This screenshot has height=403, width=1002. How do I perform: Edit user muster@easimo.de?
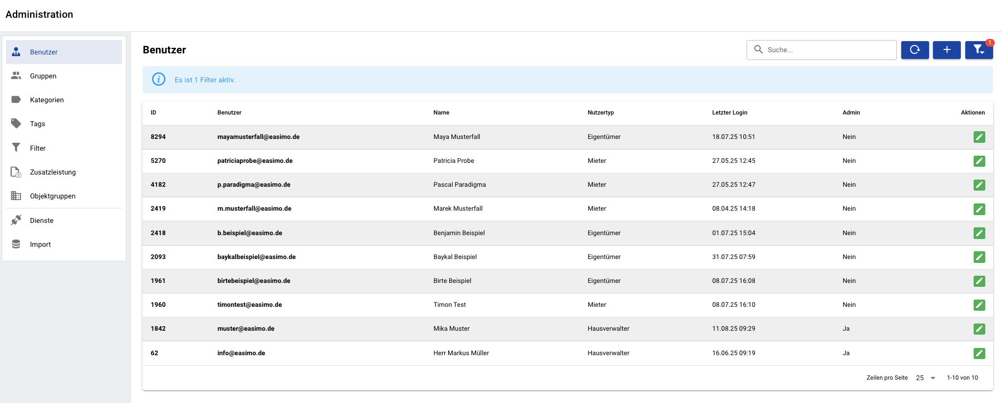tap(979, 329)
